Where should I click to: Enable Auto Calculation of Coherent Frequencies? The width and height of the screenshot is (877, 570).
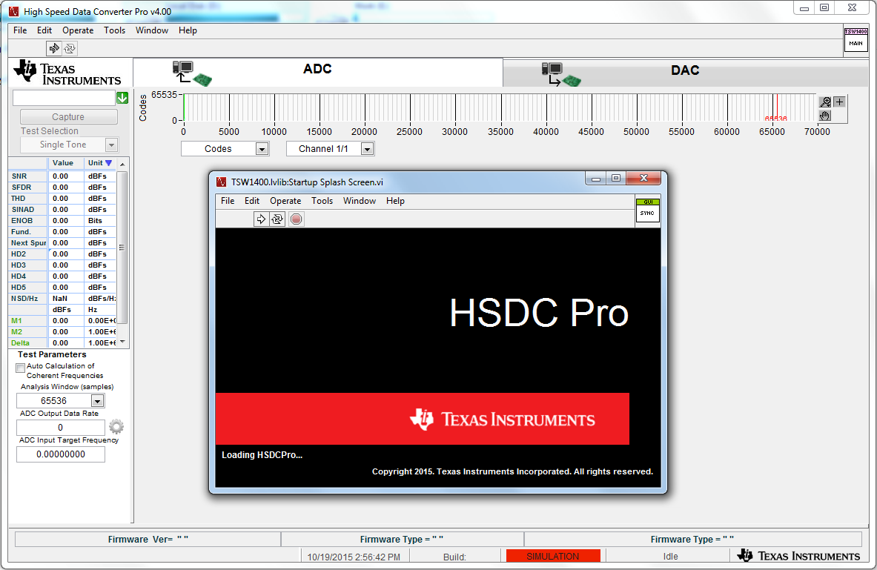pos(21,368)
